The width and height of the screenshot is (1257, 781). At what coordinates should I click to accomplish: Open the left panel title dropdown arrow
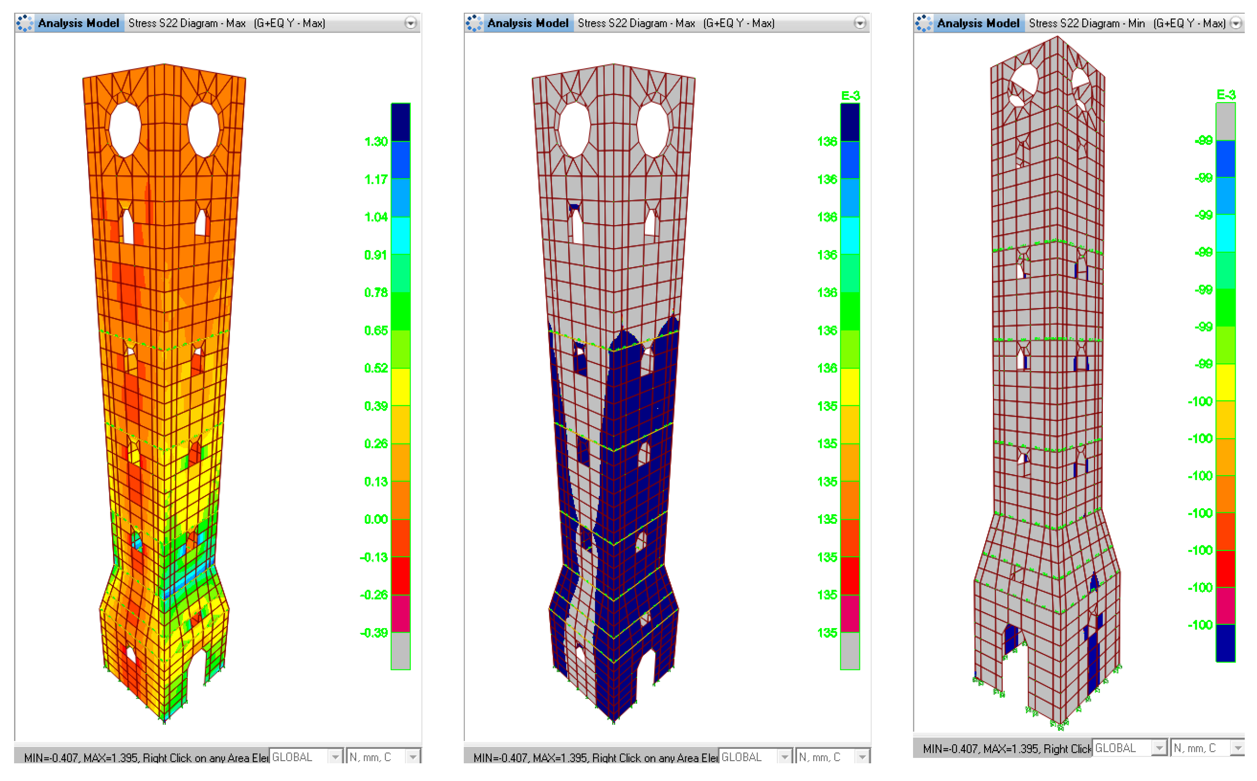pyautogui.click(x=411, y=23)
